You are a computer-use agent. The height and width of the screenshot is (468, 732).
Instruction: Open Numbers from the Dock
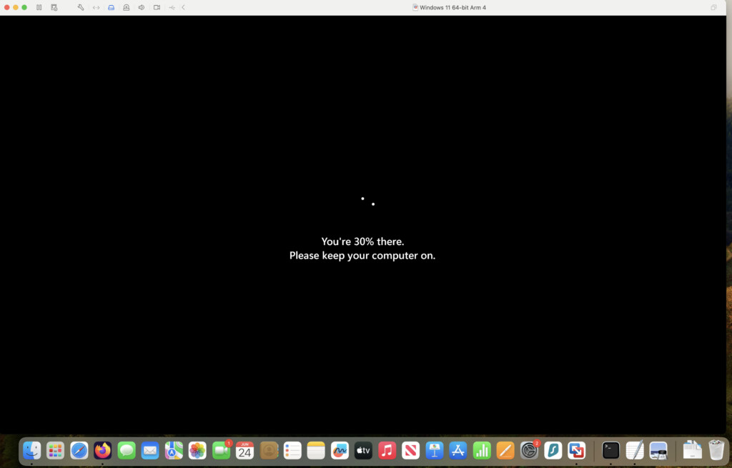(x=482, y=450)
